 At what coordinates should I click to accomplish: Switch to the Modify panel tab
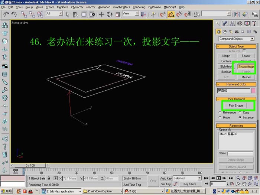click(x=225, y=23)
